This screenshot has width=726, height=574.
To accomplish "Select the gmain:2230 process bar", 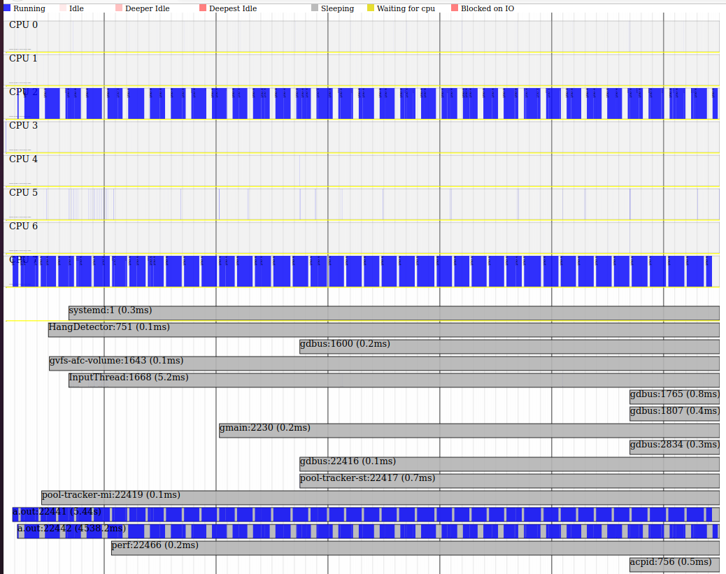I will [x=469, y=430].
